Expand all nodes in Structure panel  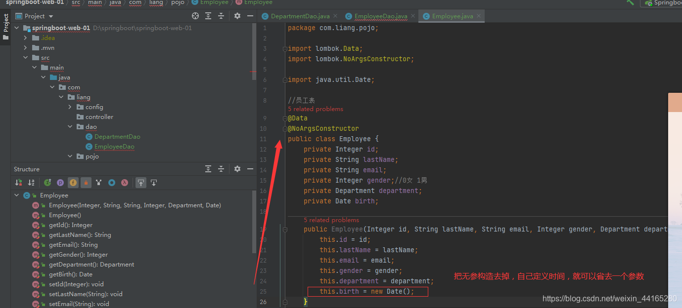pyautogui.click(x=208, y=169)
